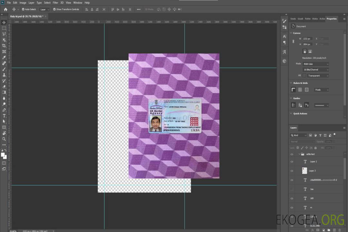Pick the Eyedropper tool
Screen dimensions: 348x232
[4, 57]
